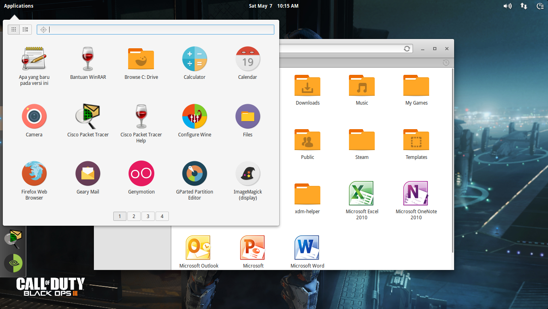The height and width of the screenshot is (309, 548).
Task: Open the Downloads folder in file manager
Action: pyautogui.click(x=307, y=90)
